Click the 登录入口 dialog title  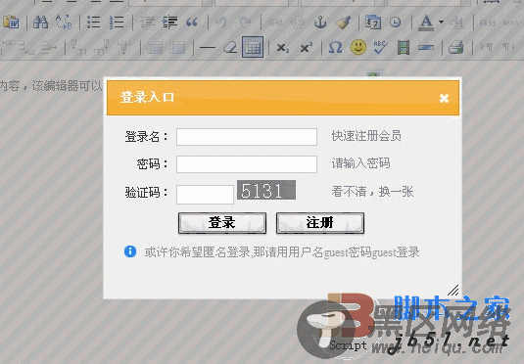(147, 98)
